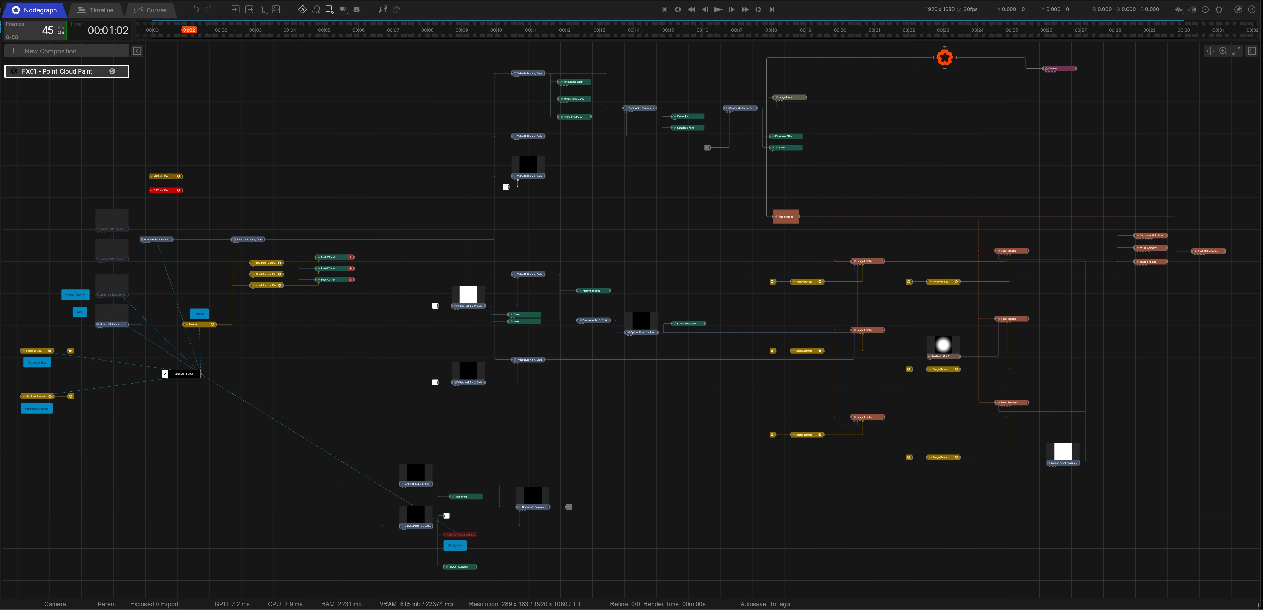Collapse the composition list panel icon

(x=137, y=51)
